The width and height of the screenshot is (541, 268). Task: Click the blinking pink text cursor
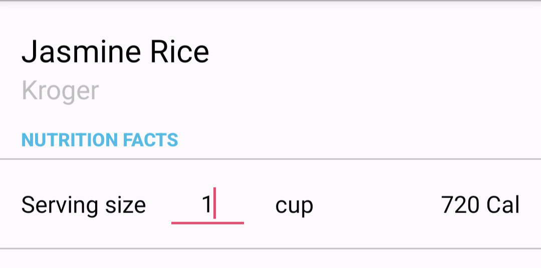(214, 203)
